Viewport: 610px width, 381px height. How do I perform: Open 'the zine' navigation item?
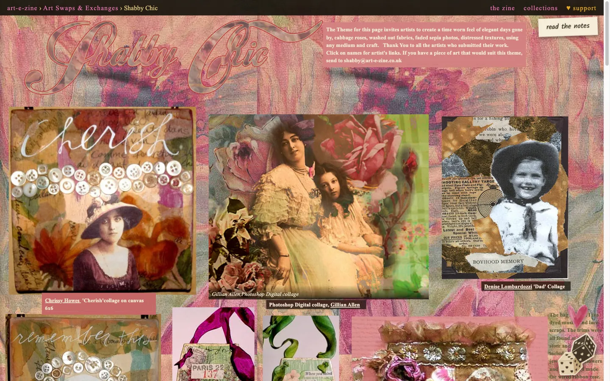coord(502,8)
